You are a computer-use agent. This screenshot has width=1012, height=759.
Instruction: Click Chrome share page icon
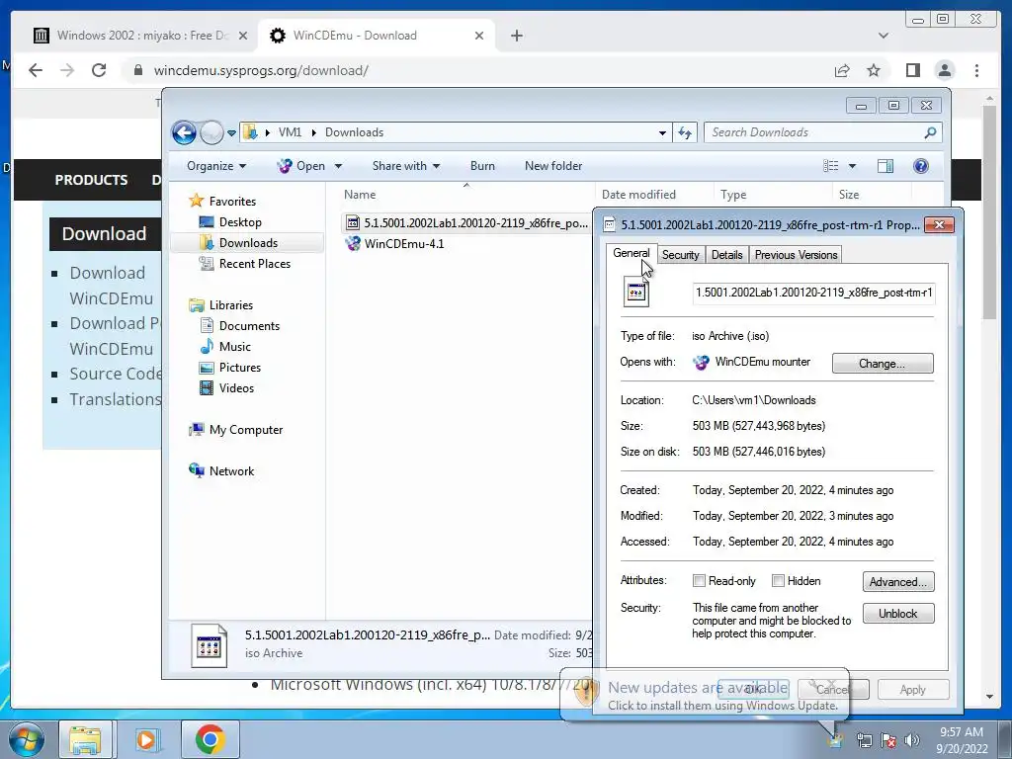[842, 70]
